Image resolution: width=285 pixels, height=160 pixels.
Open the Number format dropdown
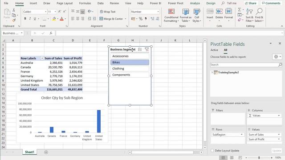(x=158, y=12)
